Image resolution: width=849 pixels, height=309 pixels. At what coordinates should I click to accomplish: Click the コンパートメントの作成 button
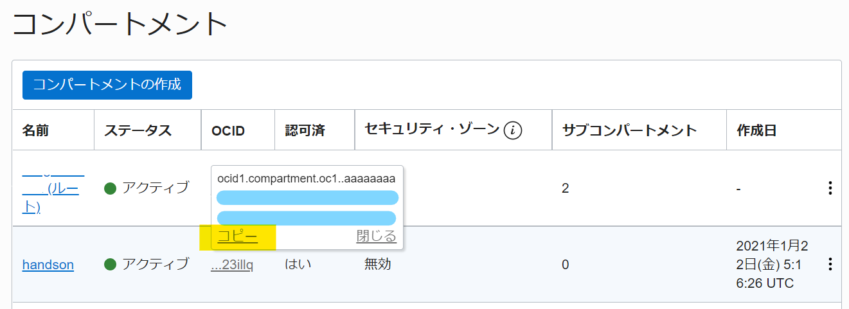pyautogui.click(x=107, y=85)
